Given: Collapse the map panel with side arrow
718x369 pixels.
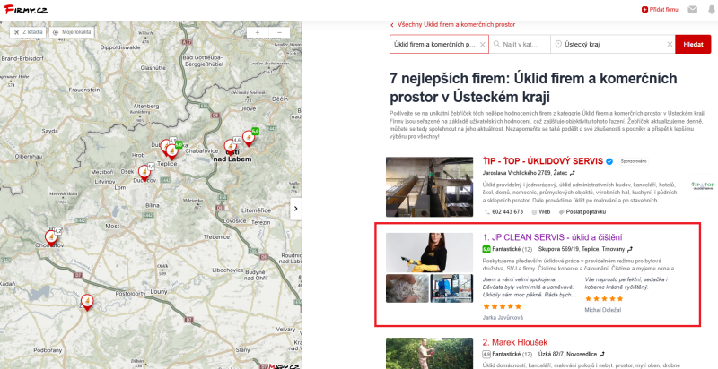Looking at the screenshot, I should tap(296, 209).
